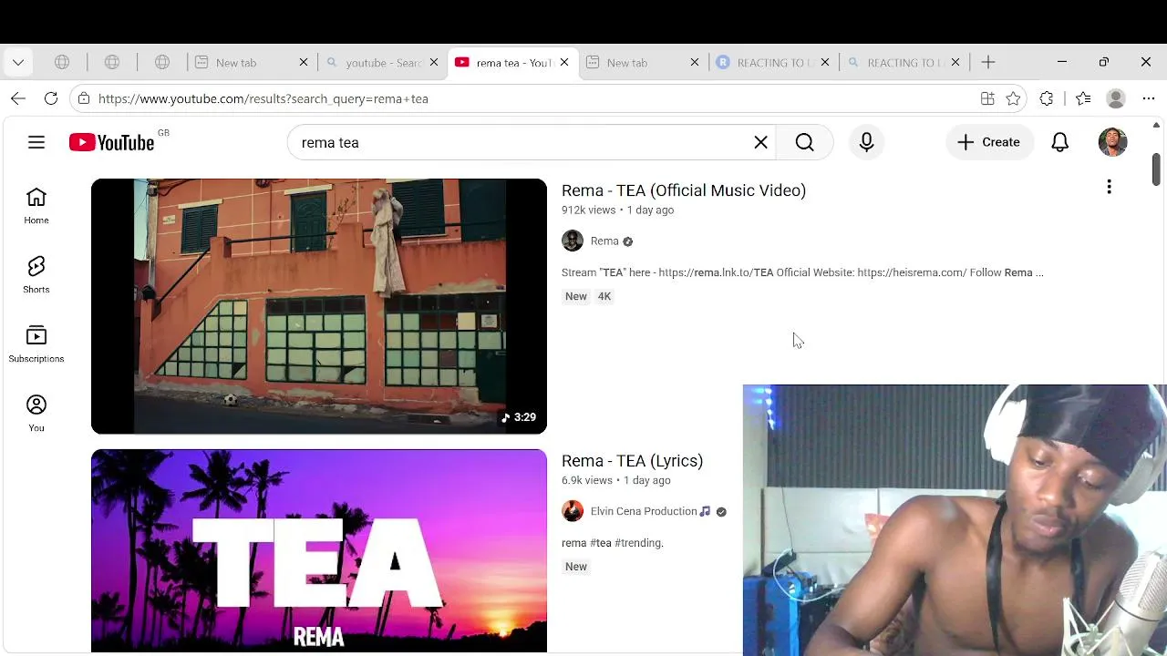This screenshot has height=656, width=1167.
Task: Switch to the REACTING TO tab with search icon
Action: click(x=904, y=62)
